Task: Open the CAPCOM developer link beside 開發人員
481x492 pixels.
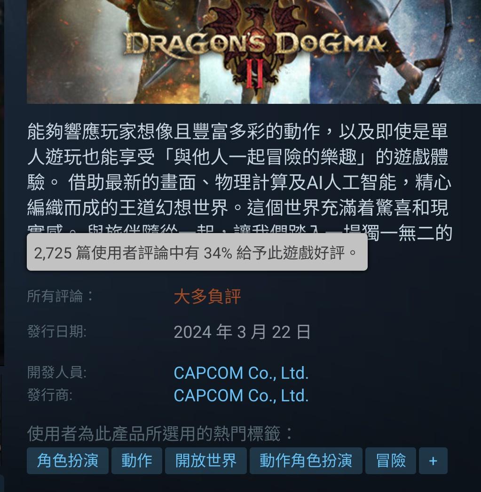Action: click(241, 373)
